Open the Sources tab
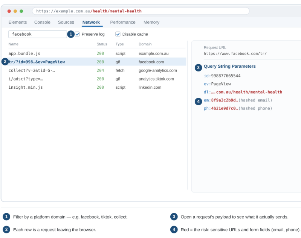This screenshot has width=301, height=238. click(x=66, y=22)
